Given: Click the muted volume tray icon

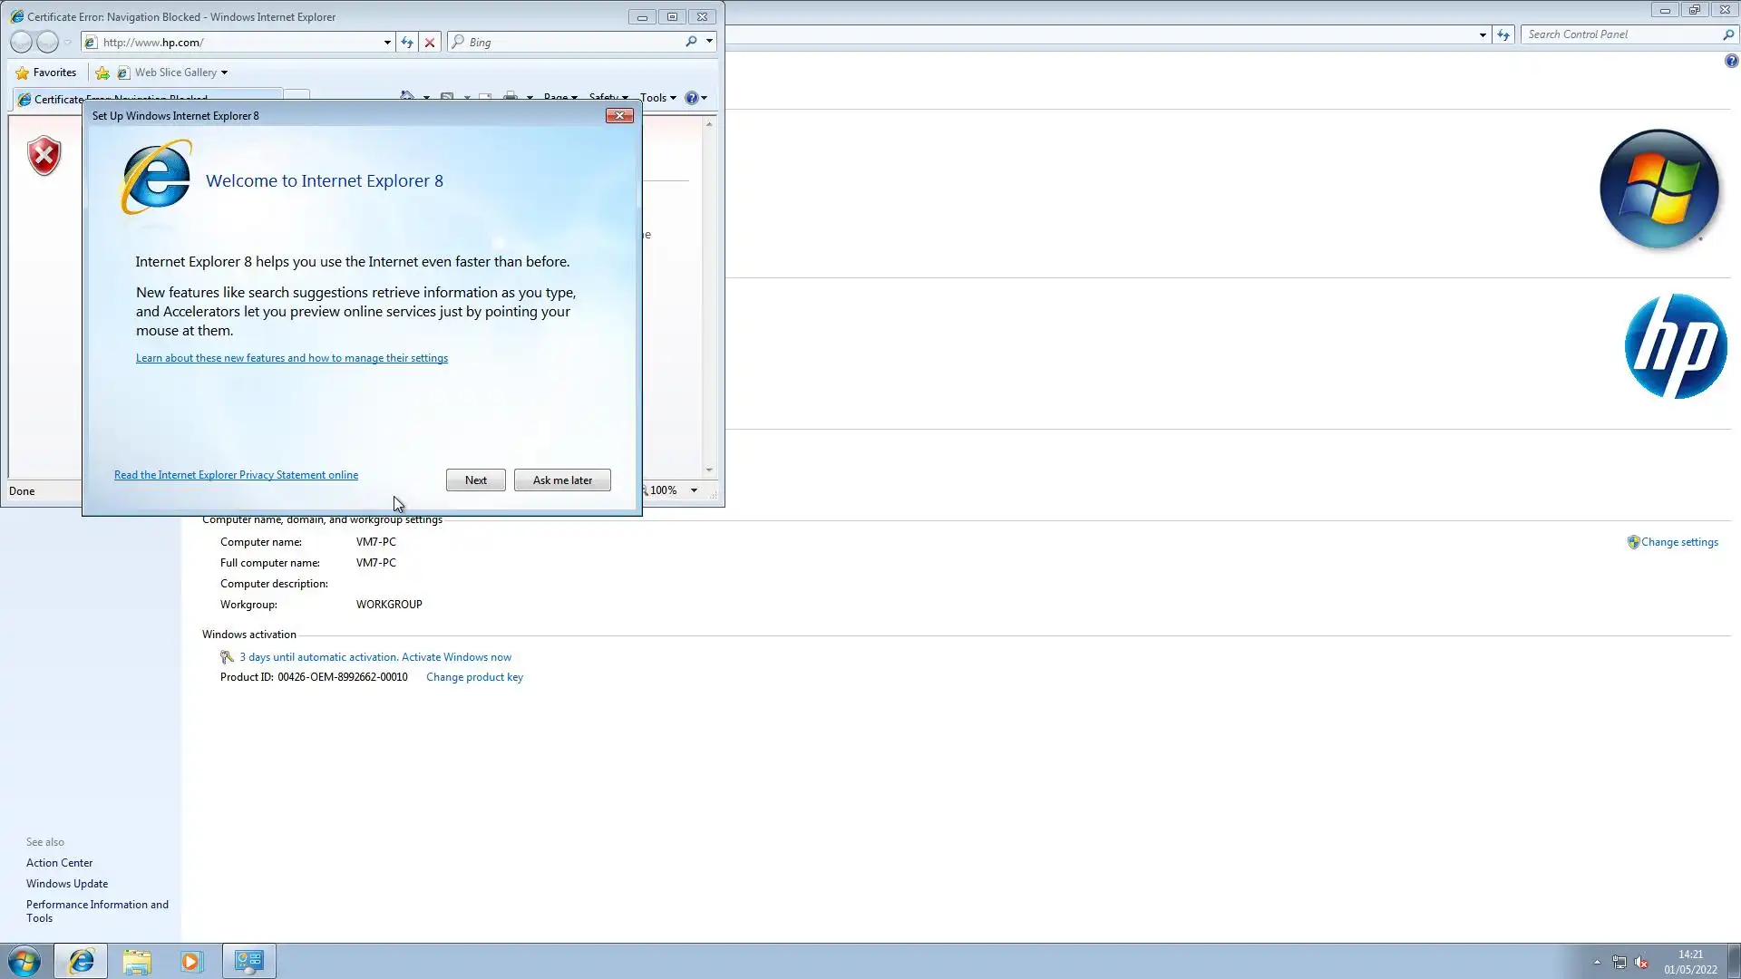Looking at the screenshot, I should click(1641, 962).
